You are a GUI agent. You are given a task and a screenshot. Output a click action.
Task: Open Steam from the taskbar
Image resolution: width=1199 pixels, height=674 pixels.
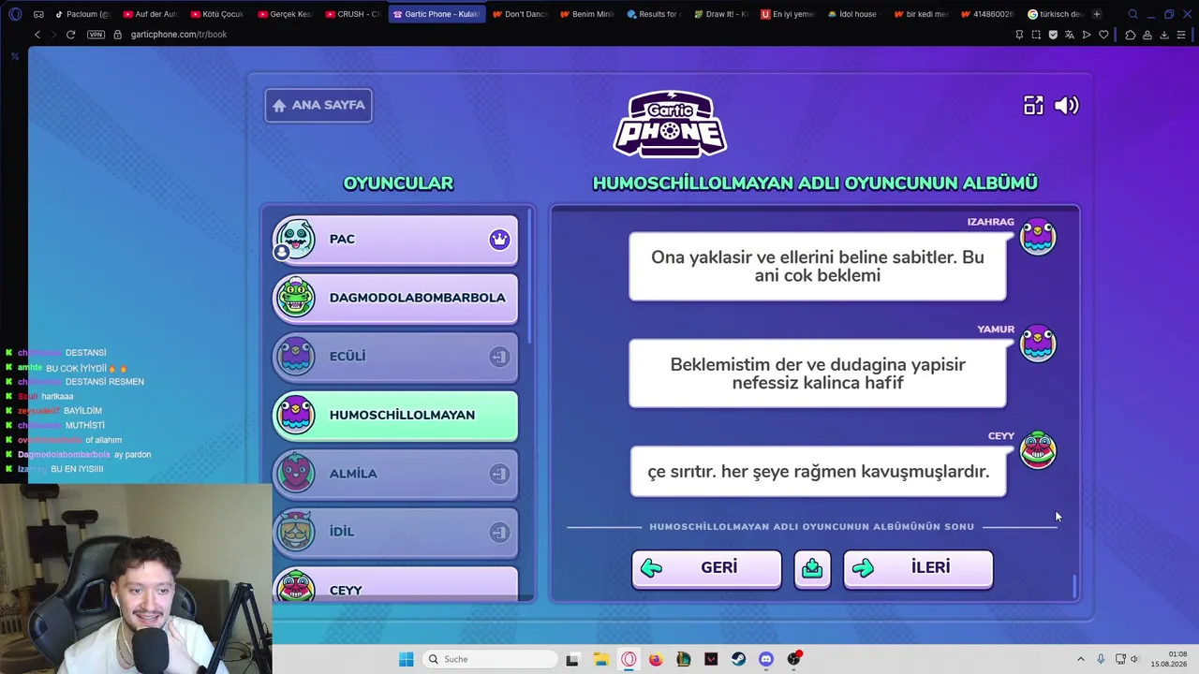point(738,659)
